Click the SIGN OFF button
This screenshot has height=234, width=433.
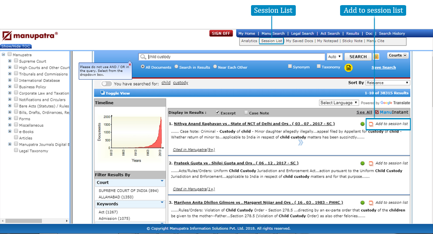[x=221, y=33]
